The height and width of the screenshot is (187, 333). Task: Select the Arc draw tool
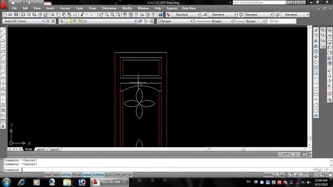3,57
